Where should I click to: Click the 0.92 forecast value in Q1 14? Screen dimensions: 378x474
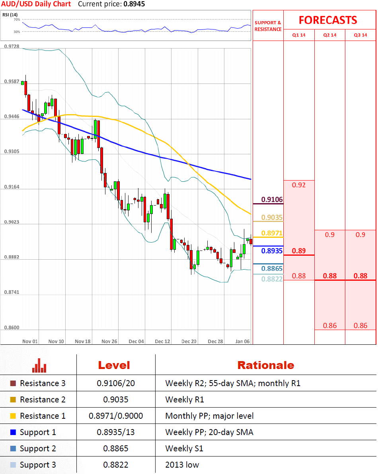299,185
